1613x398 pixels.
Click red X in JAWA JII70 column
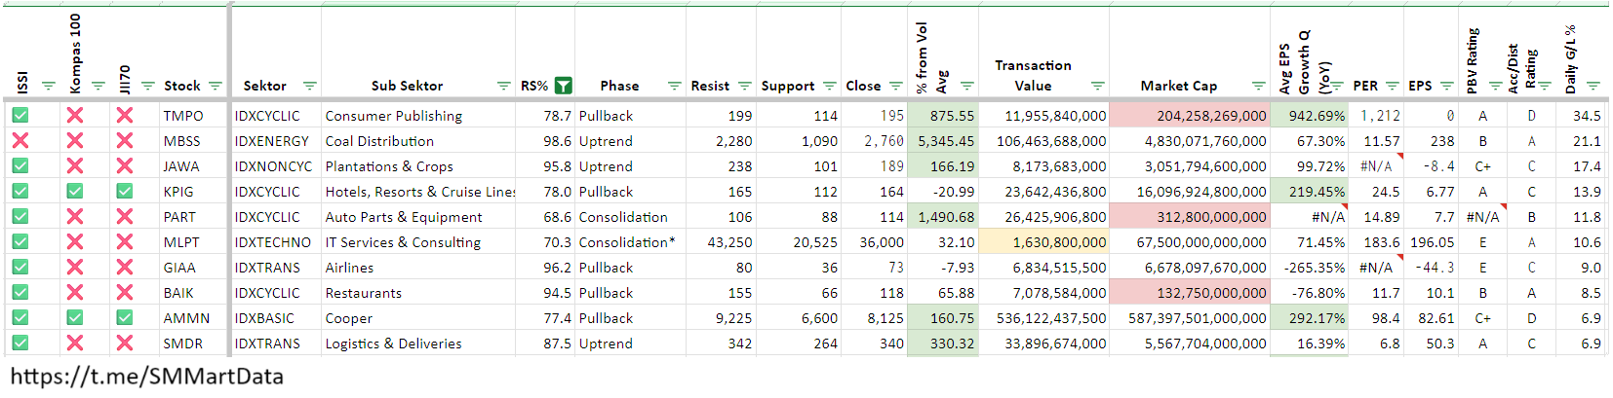point(124,166)
